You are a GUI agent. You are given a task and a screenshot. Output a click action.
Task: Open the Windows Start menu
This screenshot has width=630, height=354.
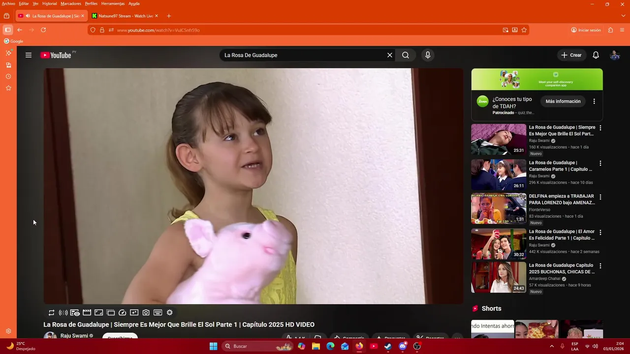coord(213,346)
